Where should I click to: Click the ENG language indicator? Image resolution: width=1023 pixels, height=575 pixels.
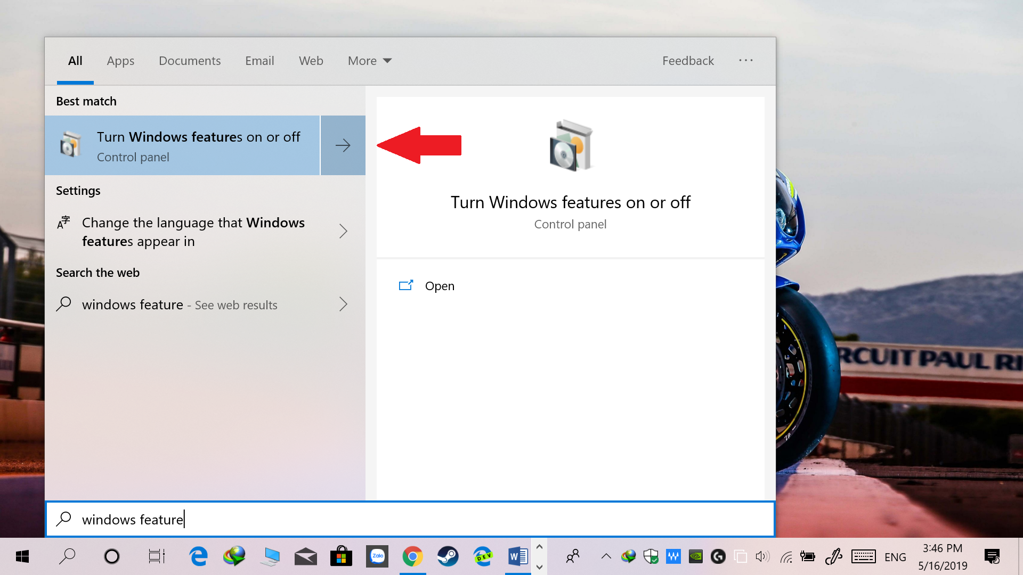tap(895, 557)
